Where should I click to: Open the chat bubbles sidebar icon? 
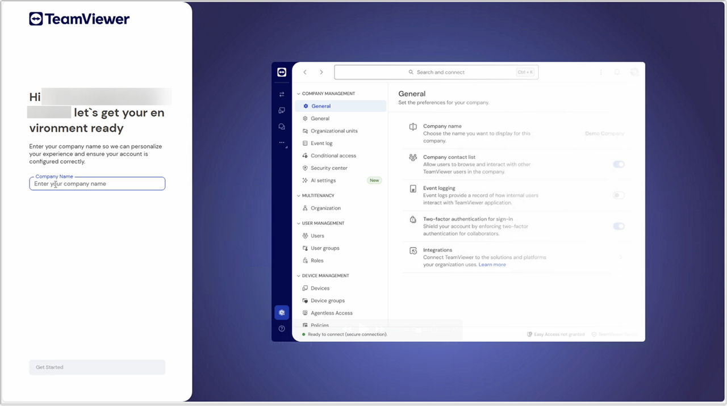coord(282,127)
